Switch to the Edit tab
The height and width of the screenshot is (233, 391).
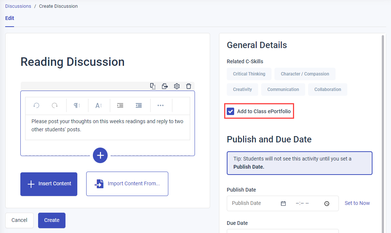click(x=10, y=18)
